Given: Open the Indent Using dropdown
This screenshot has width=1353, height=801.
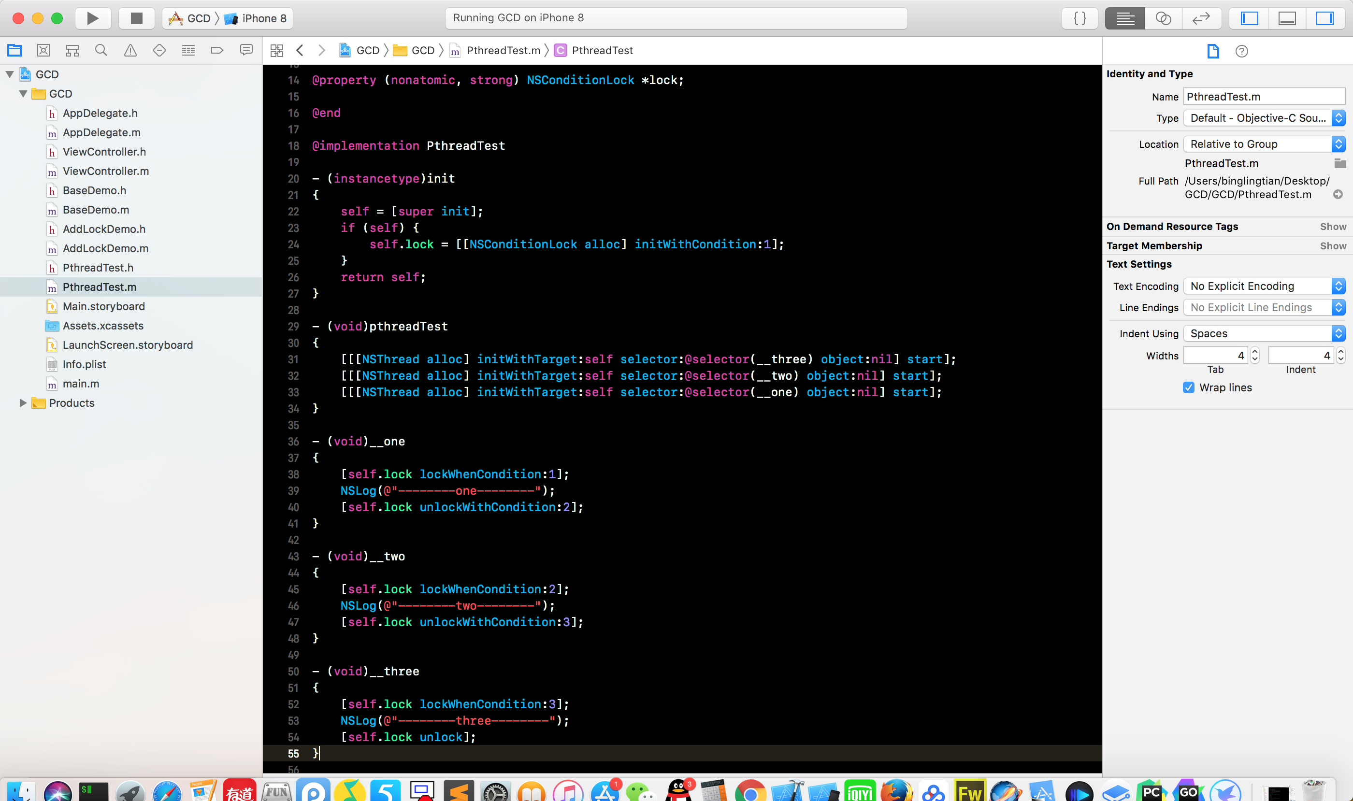Looking at the screenshot, I should 1264,333.
